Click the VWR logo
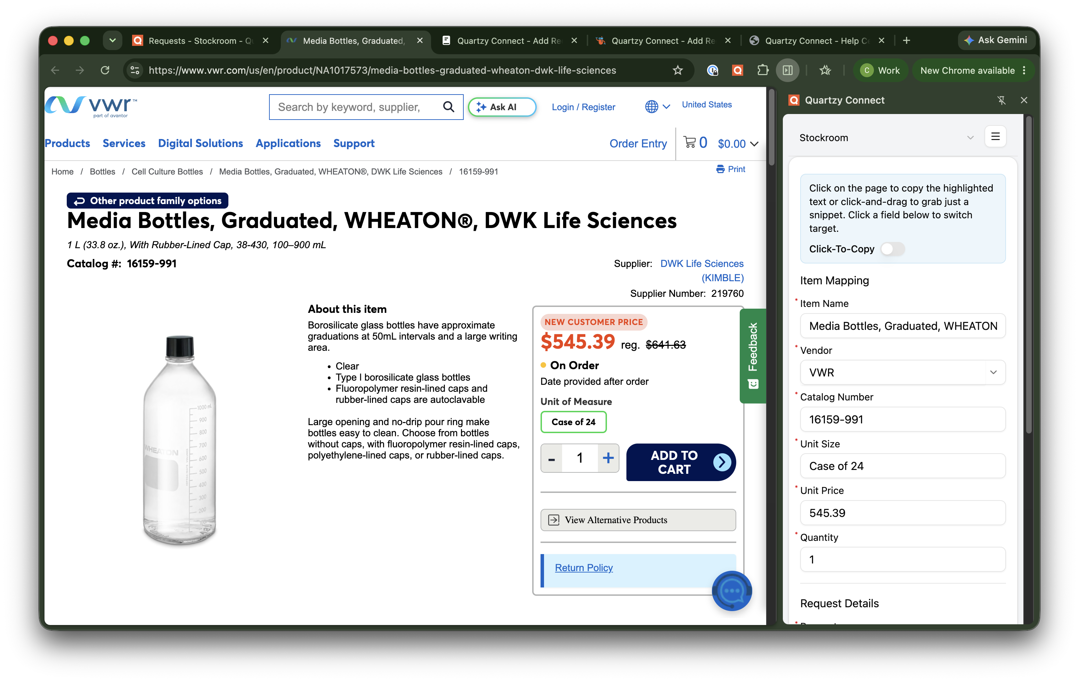 coord(91,107)
